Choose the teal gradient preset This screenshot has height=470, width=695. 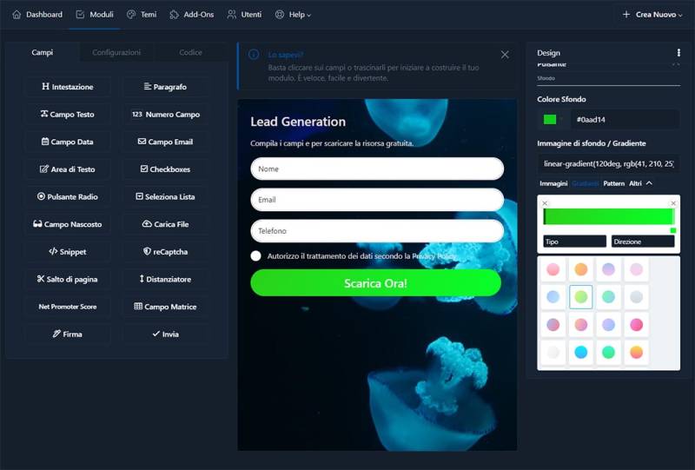coord(609,296)
